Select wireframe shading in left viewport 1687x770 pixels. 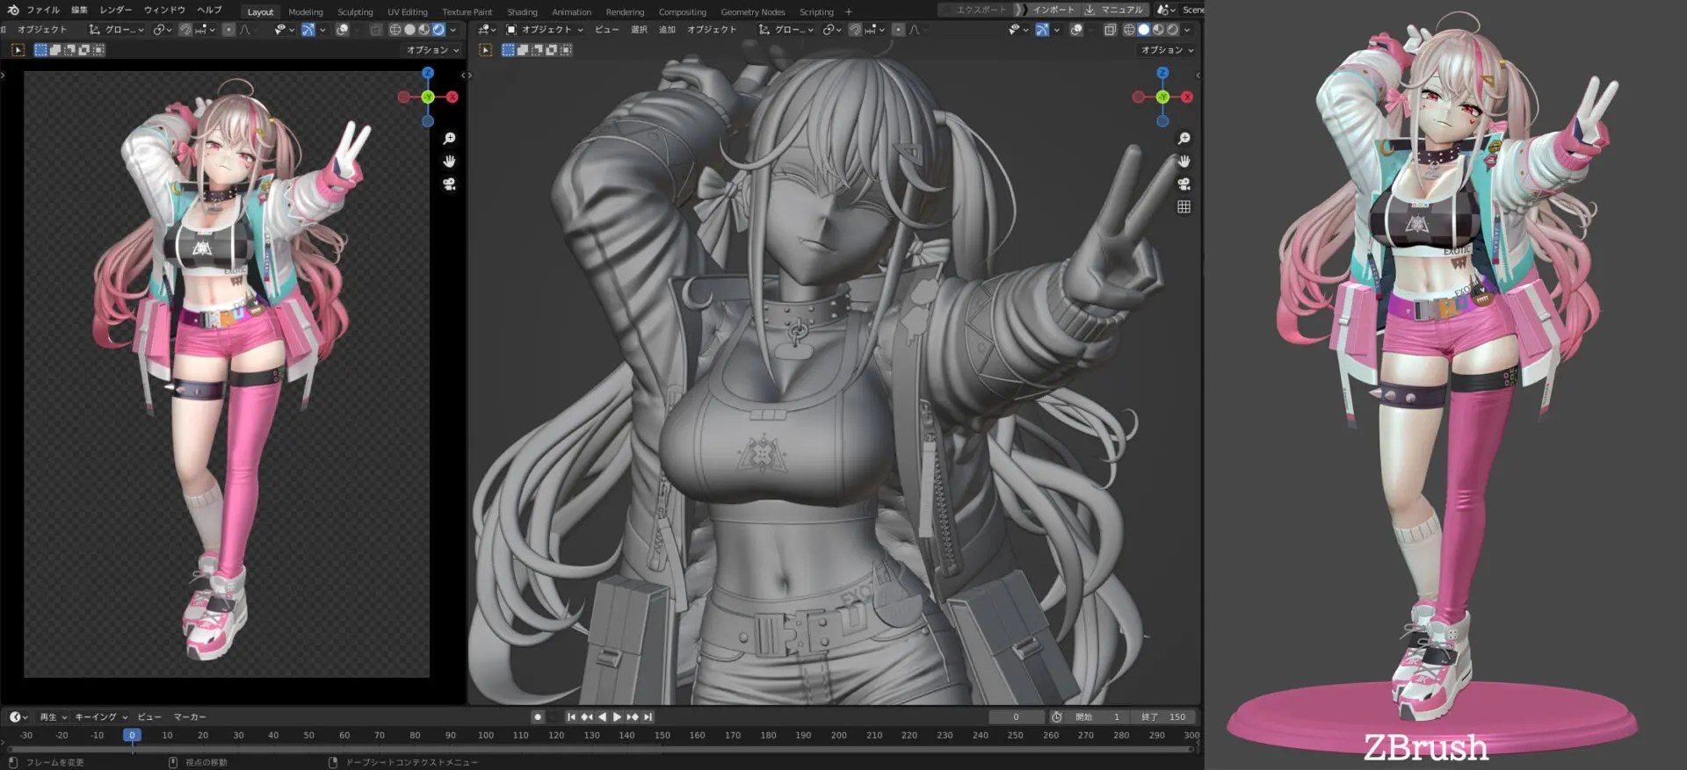(395, 30)
